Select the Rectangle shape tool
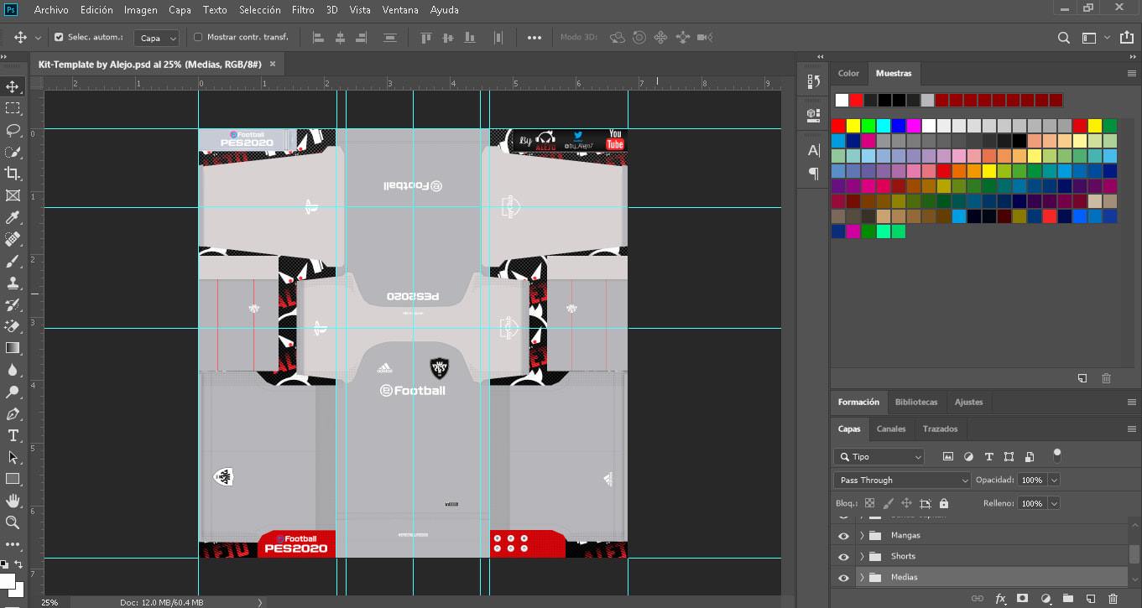Screen dimensions: 1142x608 [x=13, y=479]
